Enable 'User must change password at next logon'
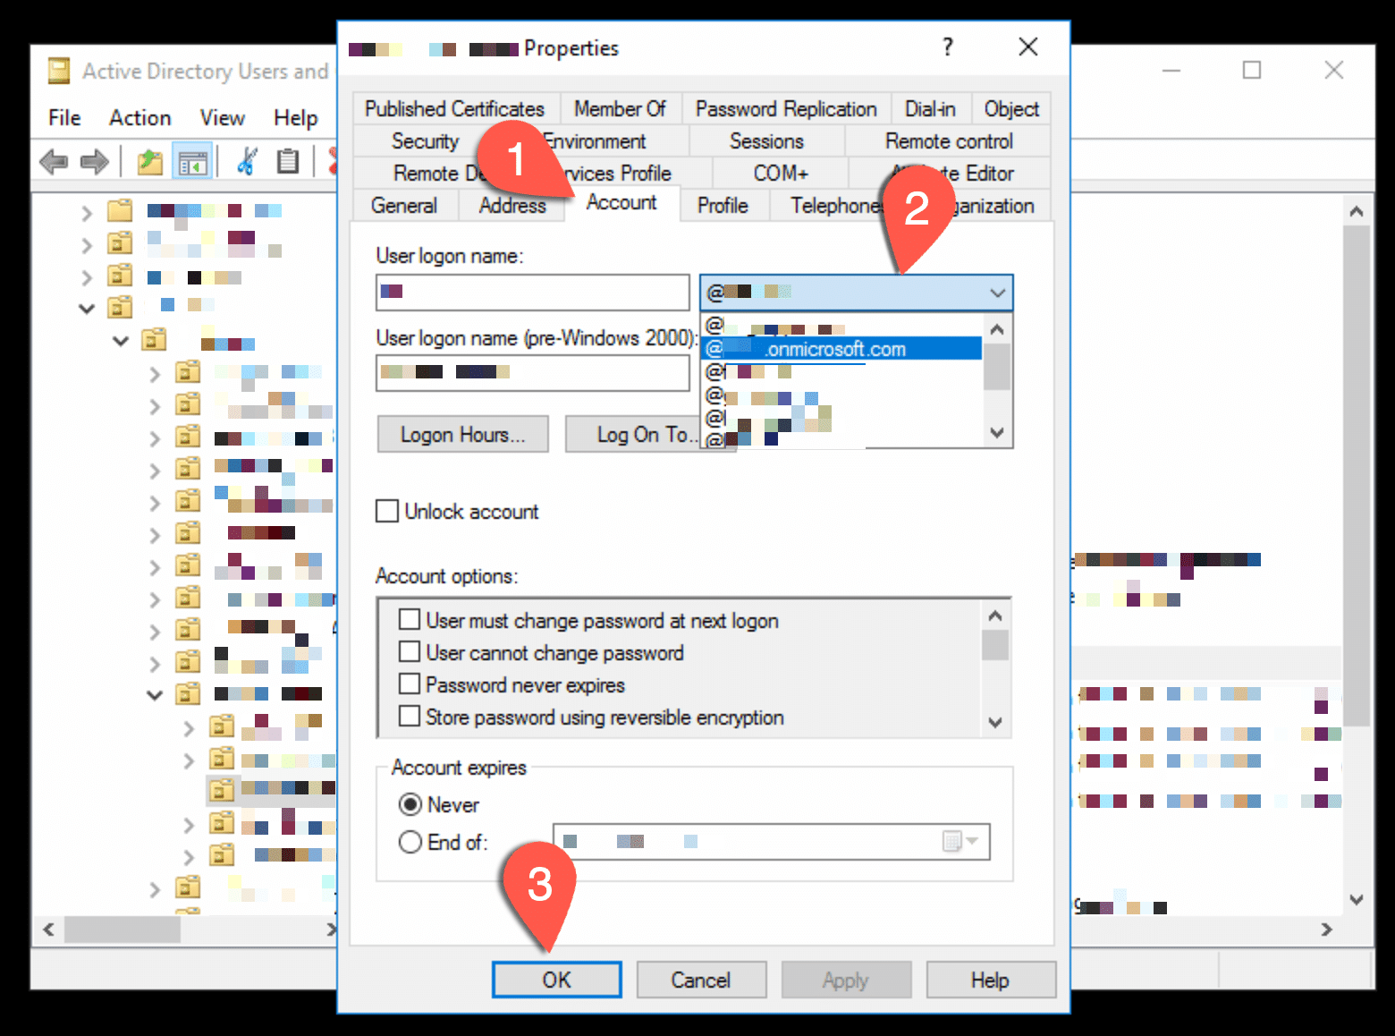Screen dimensions: 1395x1036 [x=410, y=619]
